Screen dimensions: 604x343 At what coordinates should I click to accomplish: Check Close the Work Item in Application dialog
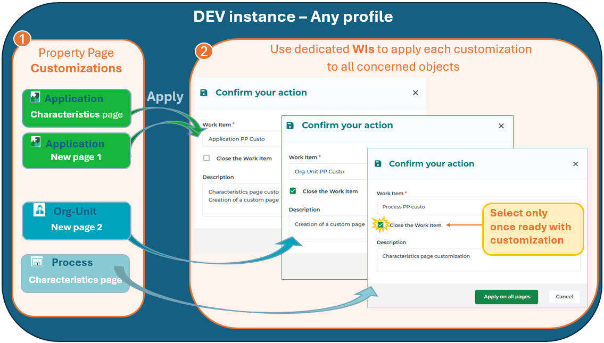tap(206, 158)
